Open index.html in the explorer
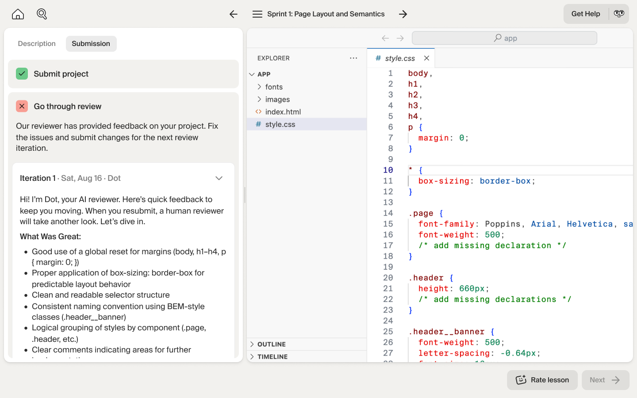The image size is (637, 398). point(283,112)
